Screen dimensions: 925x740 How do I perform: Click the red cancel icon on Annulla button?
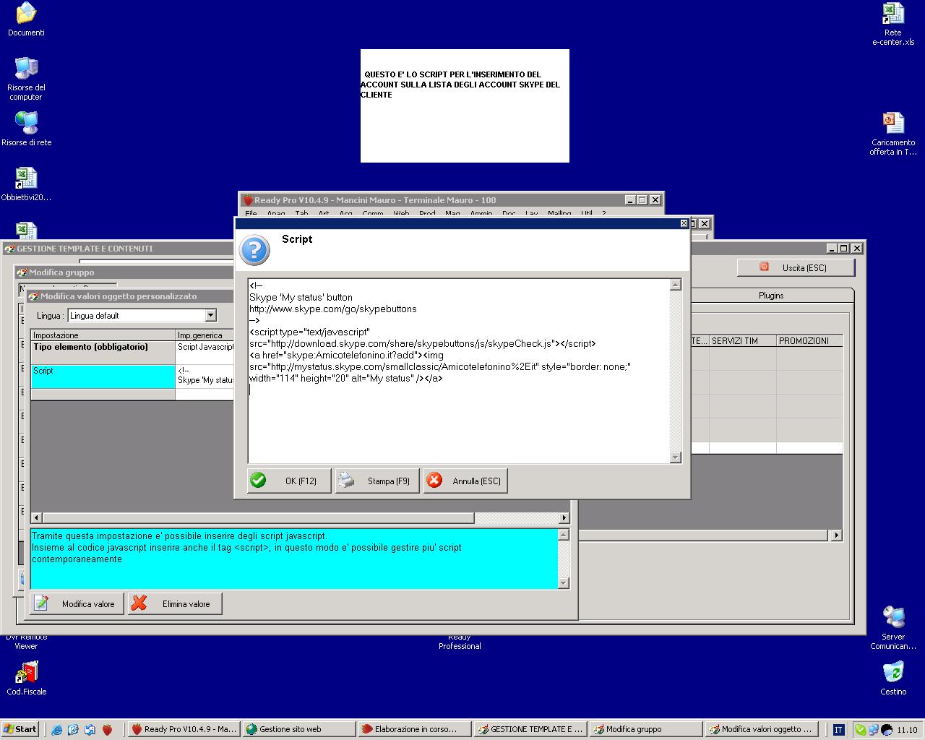coord(434,480)
